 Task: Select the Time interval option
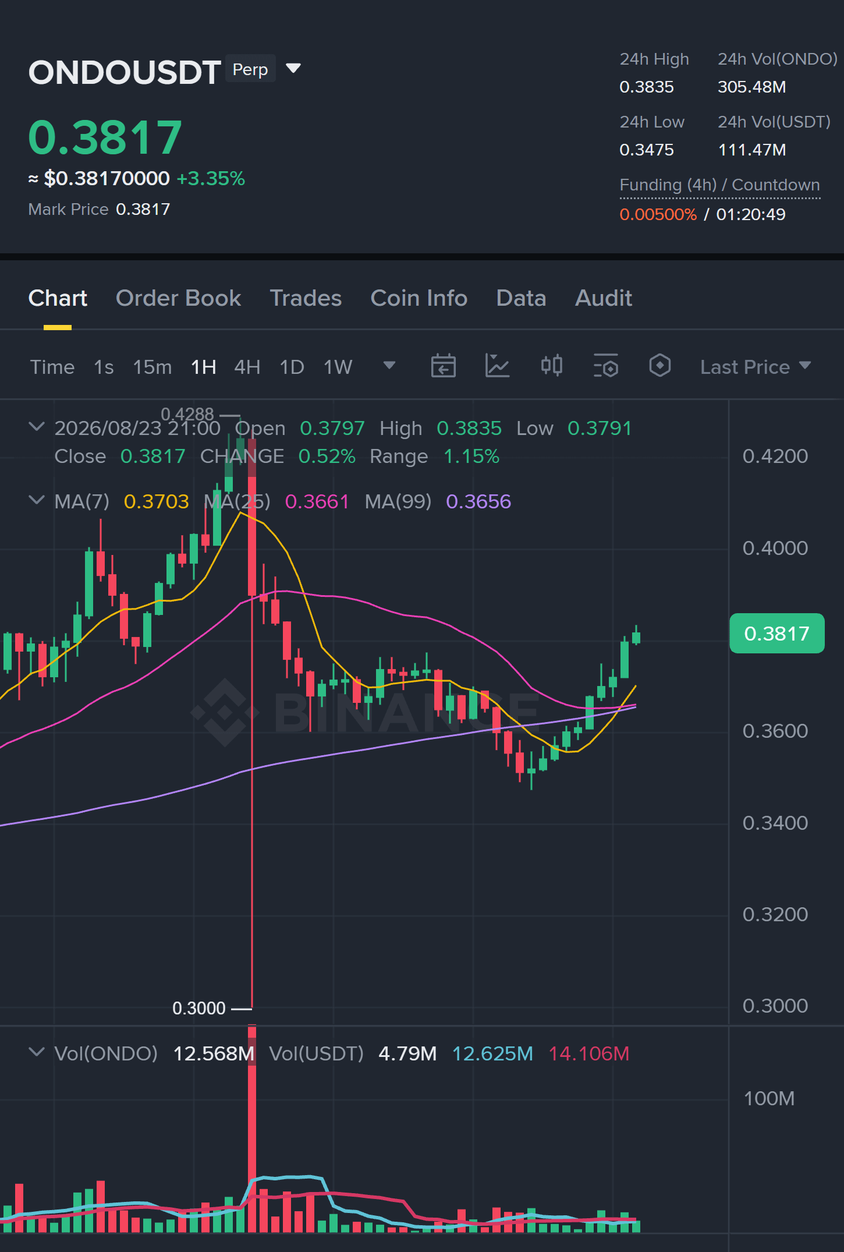click(52, 367)
